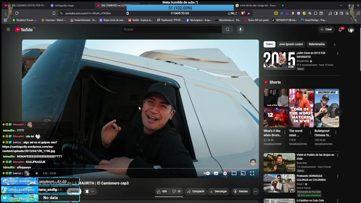This screenshot has width=361, height=203.
Task: Open Brave Wallet icon
Action: (x=341, y=13)
